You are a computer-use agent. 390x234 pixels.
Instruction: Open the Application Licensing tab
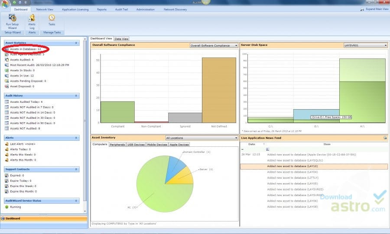[75, 9]
